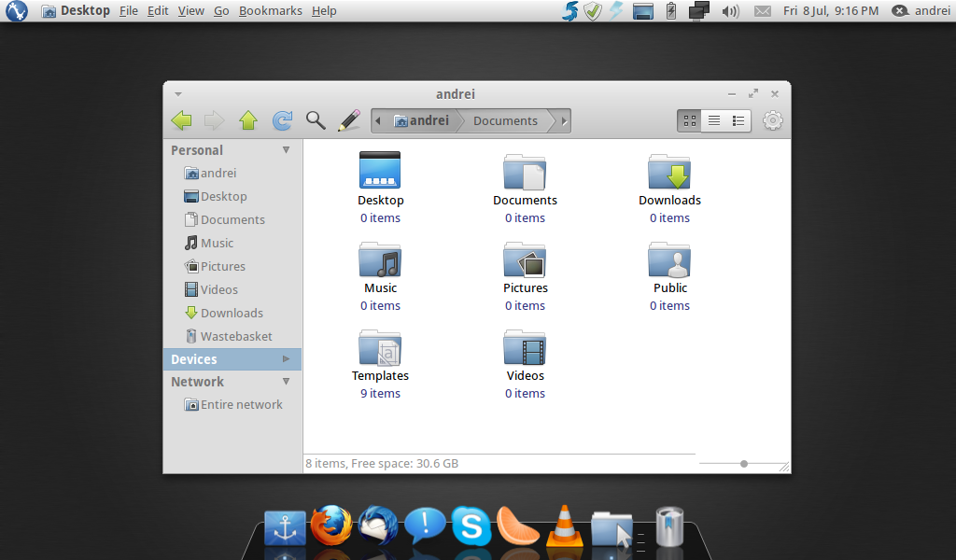Open the volume control in top panel
Screen dimensions: 956x560
tap(730, 11)
